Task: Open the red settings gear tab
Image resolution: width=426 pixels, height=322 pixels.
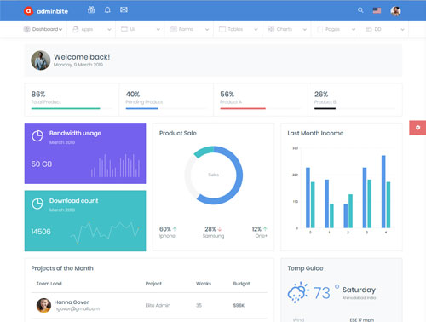Action: [x=417, y=128]
